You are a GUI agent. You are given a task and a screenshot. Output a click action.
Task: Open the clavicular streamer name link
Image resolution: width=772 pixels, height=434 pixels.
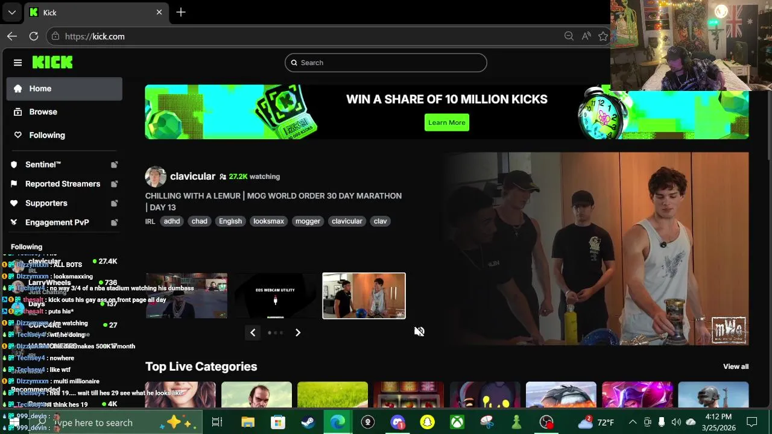point(192,177)
